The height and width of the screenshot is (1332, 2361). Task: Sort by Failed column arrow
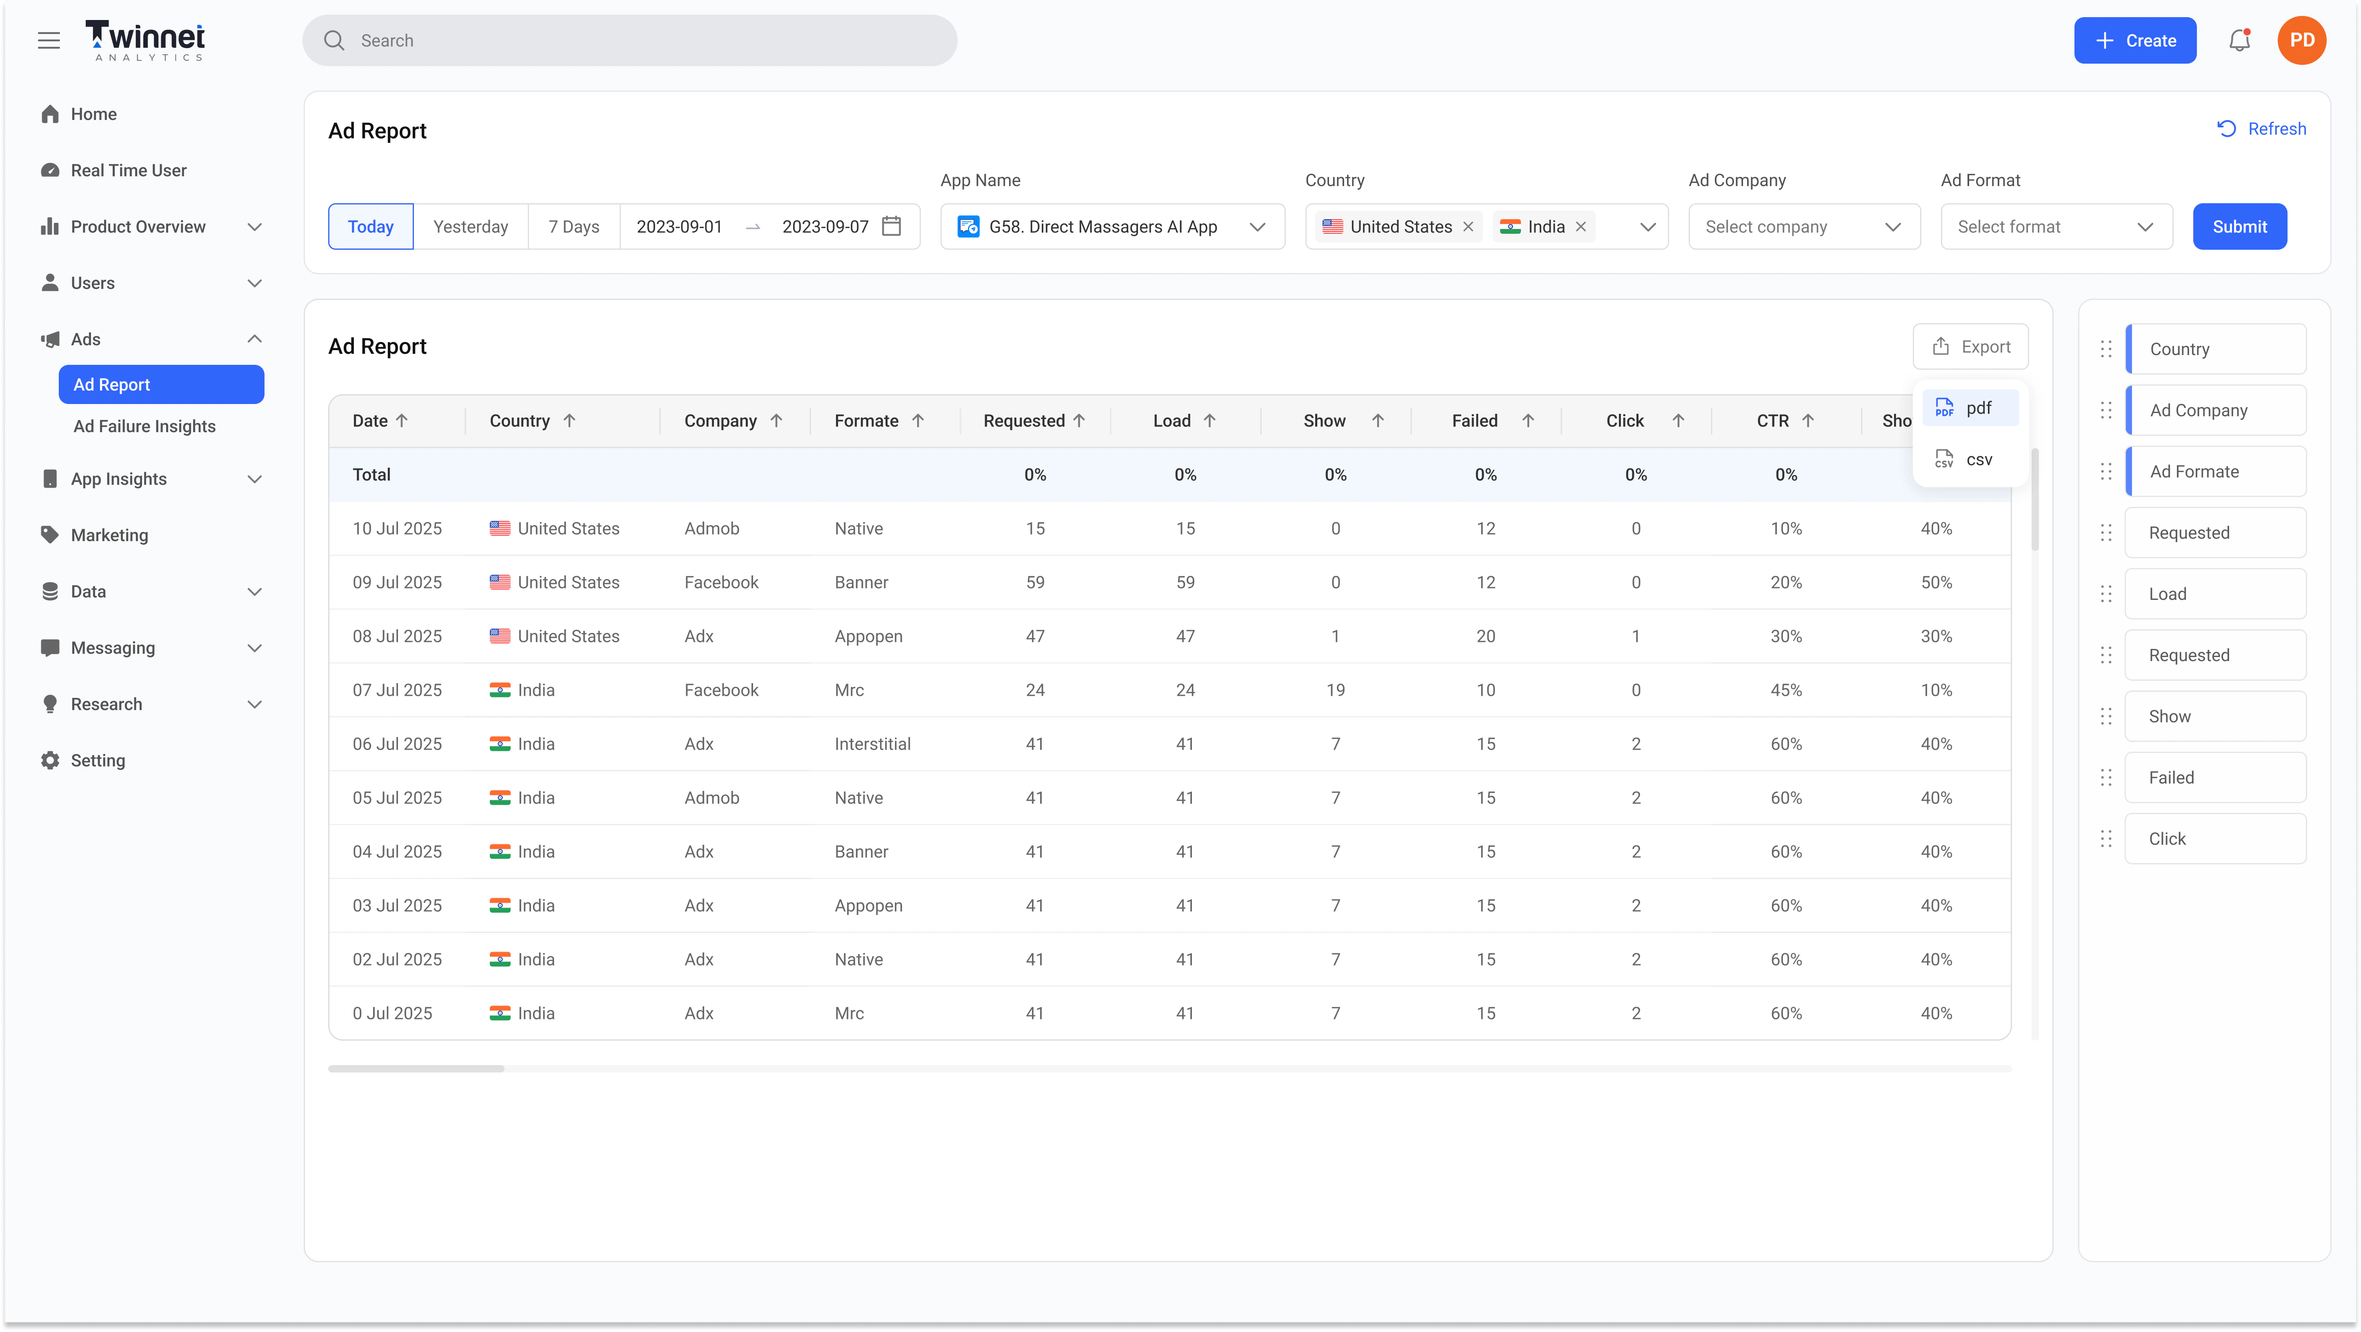(x=1528, y=420)
